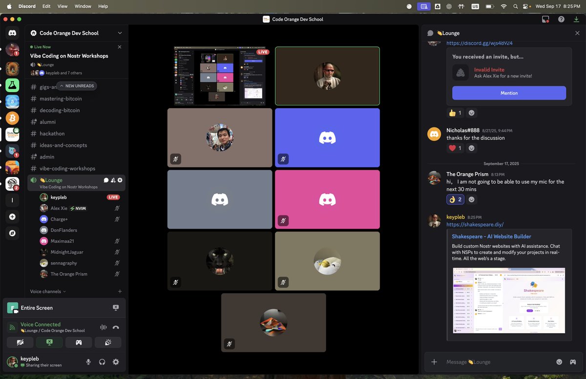Toggle the camera on in voice panel

[x=20, y=342]
